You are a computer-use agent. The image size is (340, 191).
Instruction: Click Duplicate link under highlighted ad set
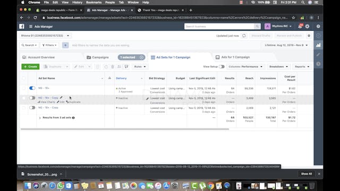pyautogui.click(x=73, y=102)
